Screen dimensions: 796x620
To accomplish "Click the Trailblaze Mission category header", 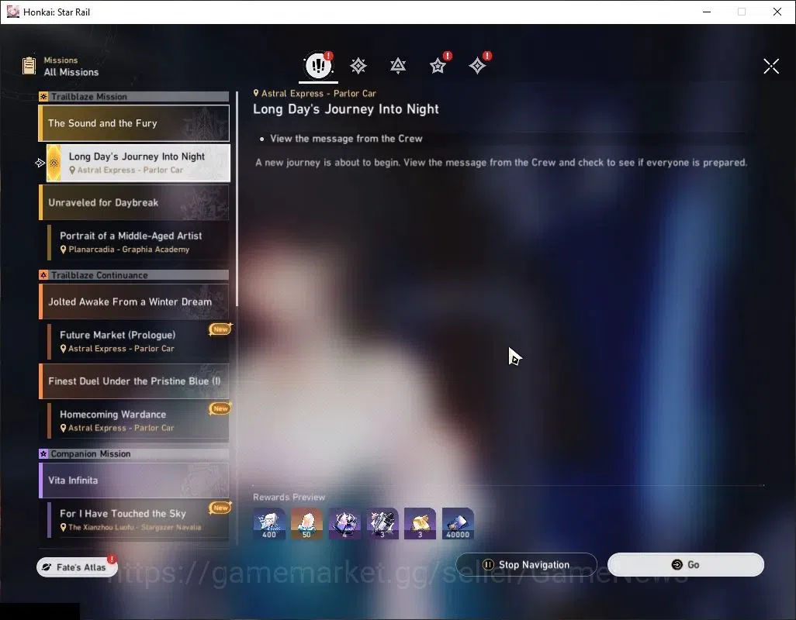I will (134, 96).
